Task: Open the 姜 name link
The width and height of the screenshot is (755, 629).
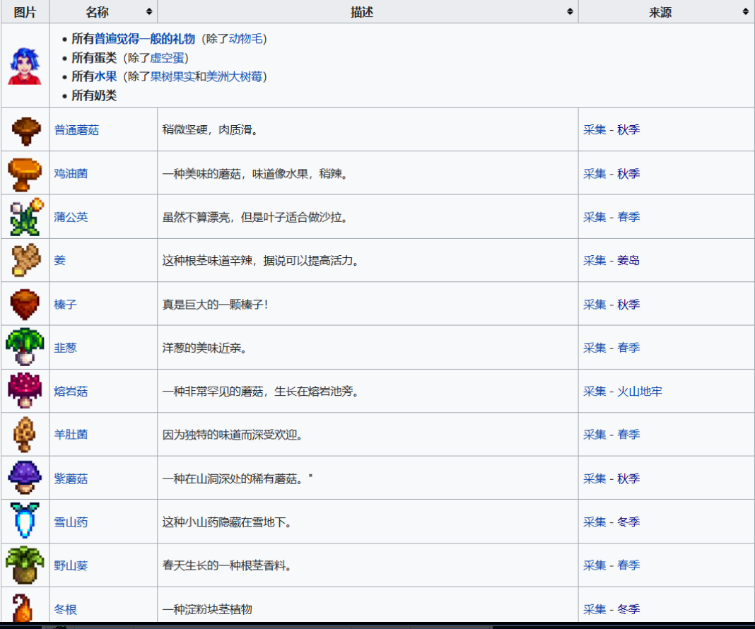Action: [x=59, y=260]
